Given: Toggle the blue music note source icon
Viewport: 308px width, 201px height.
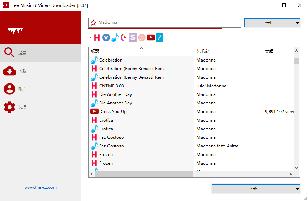Looking at the screenshot, I should pyautogui.click(x=115, y=37).
